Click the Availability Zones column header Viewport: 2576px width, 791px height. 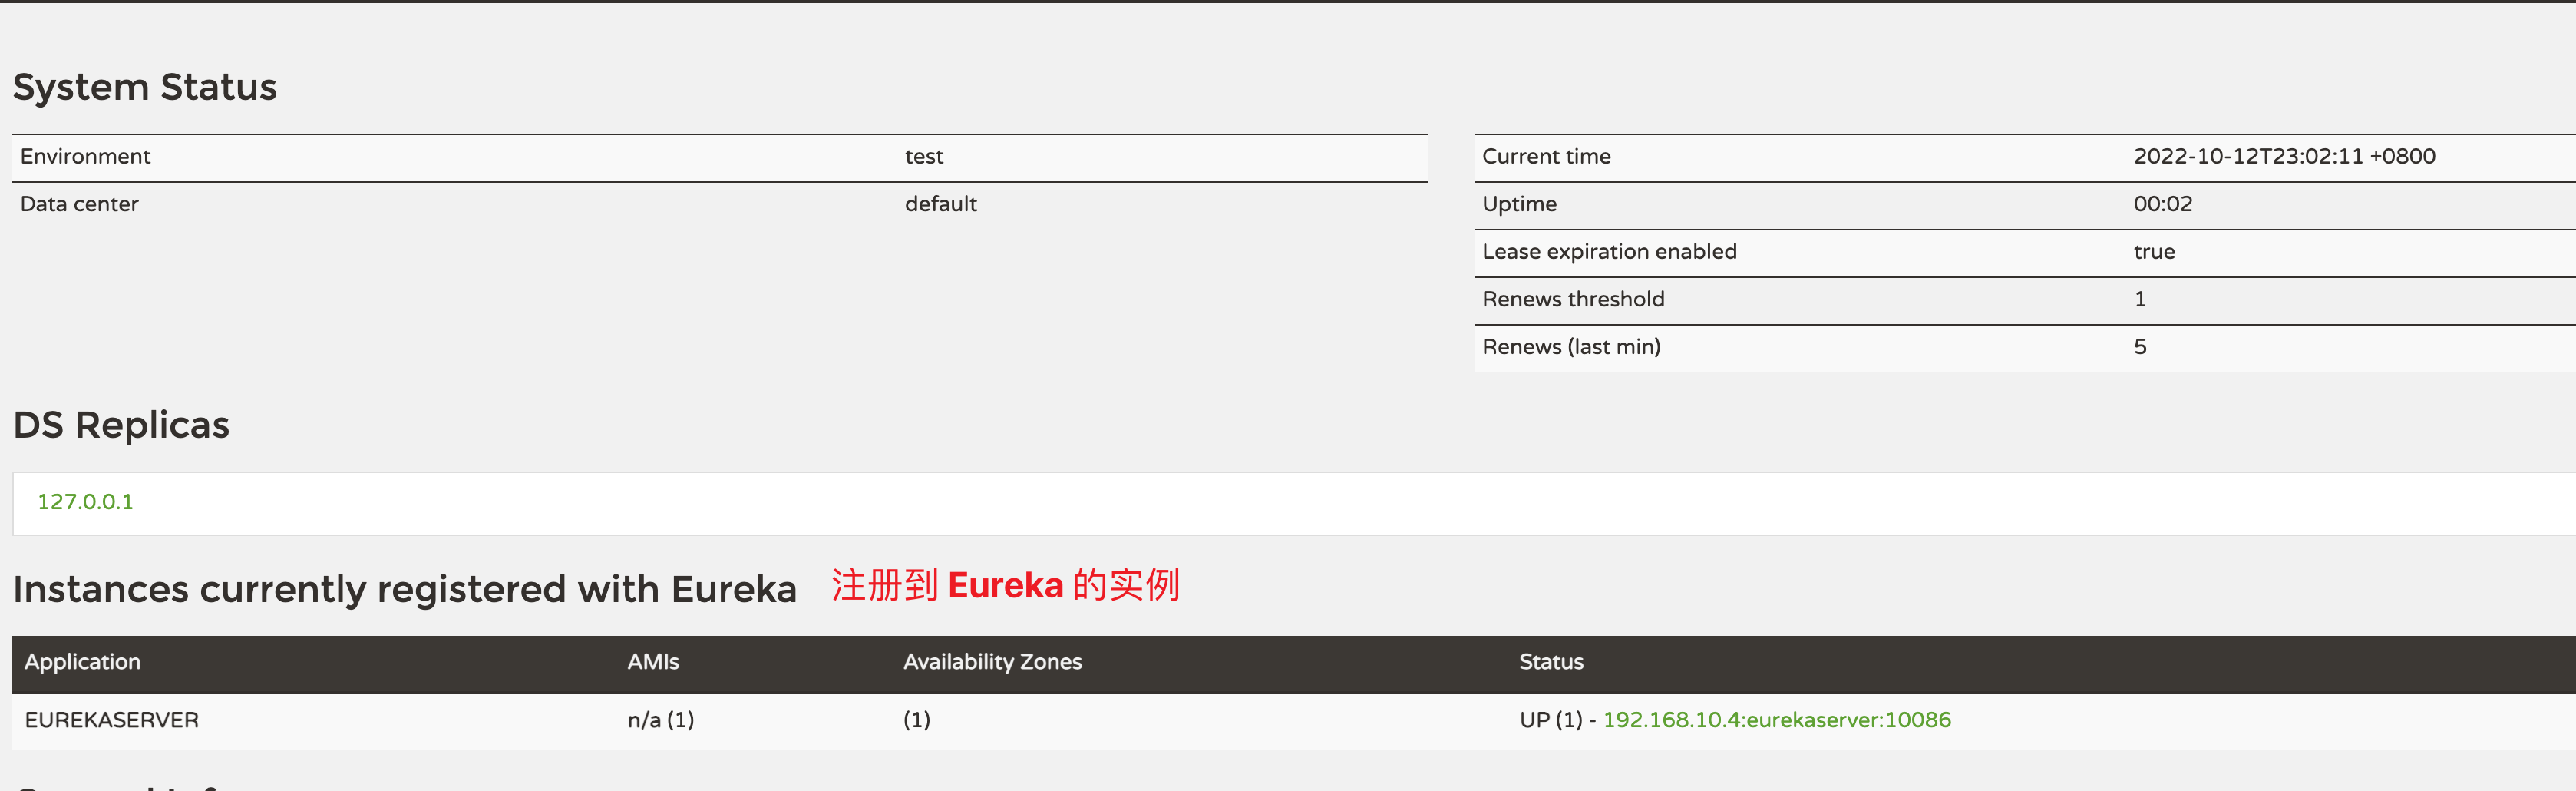pyautogui.click(x=991, y=662)
